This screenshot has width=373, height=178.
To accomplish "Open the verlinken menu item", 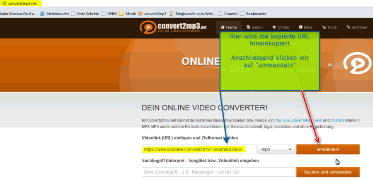I will tap(356, 27).
